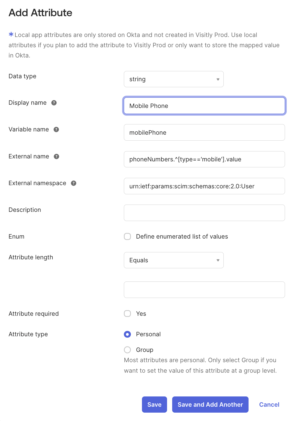Click the Data type dropdown arrow
The image size is (292, 421).
click(x=218, y=79)
